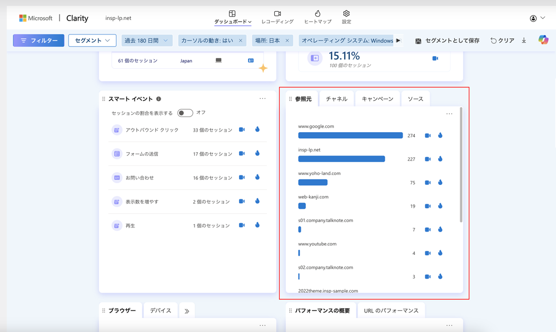View heatmap for s01.company.talknote.com
This screenshot has height=332, width=556.
click(440, 229)
